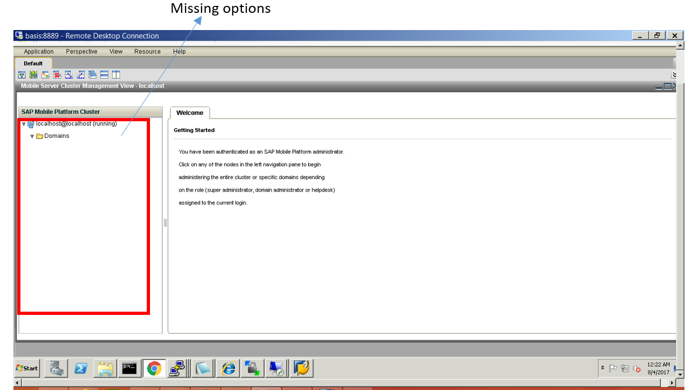Click the cascade windows toolbar icon
This screenshot has height=390, width=700.
pos(92,75)
